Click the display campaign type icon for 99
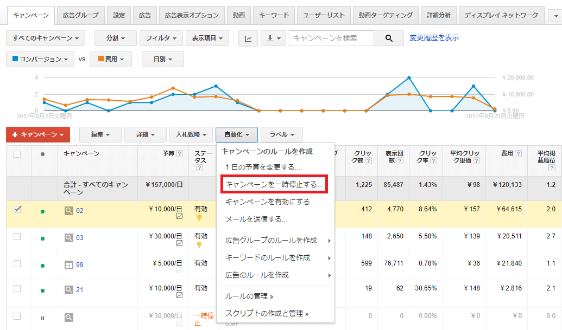 pos(69,265)
